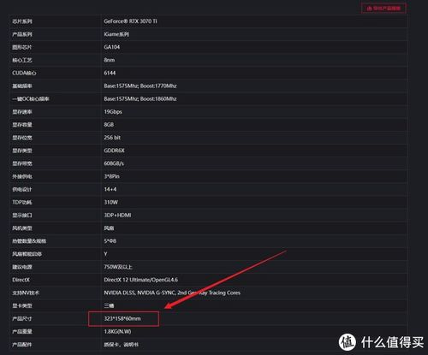Select the 310W TDP value
The image size is (428, 355).
pyautogui.click(x=110, y=202)
